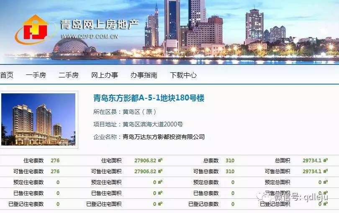This screenshot has width=339, height=213.
Task: Click the 总套数 label
Action: click(211, 160)
